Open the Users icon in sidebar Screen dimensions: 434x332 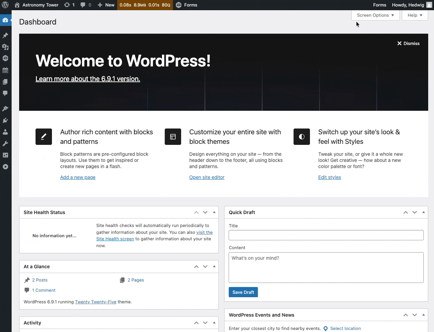[x=5, y=132]
